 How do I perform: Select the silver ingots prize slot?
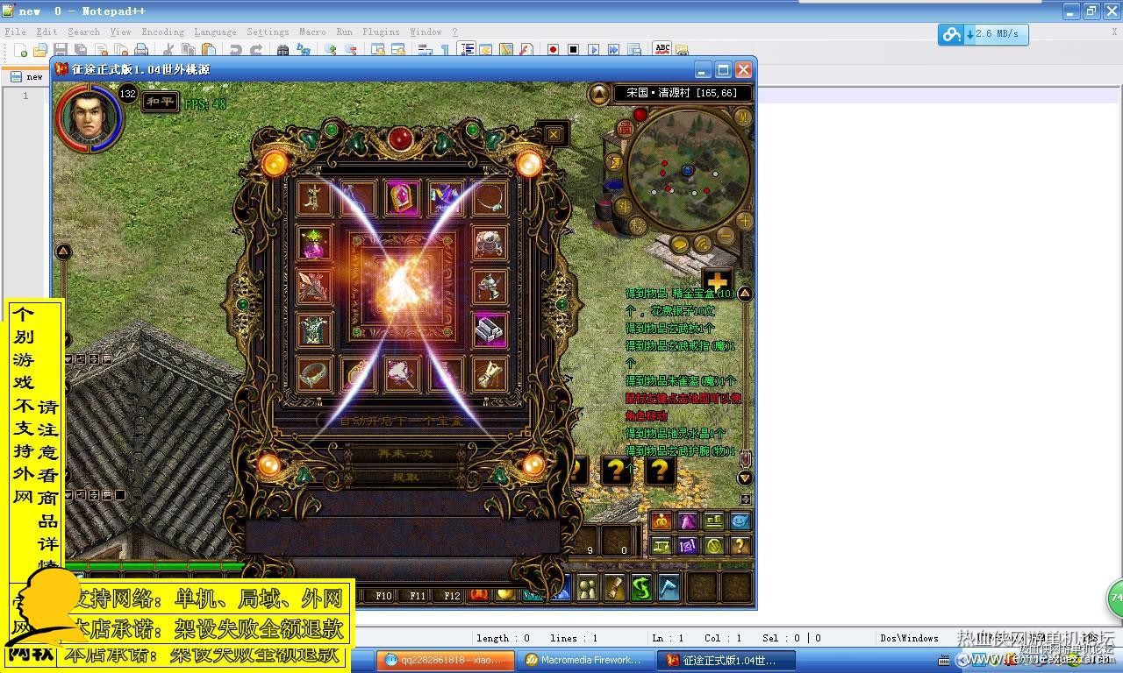tap(490, 329)
